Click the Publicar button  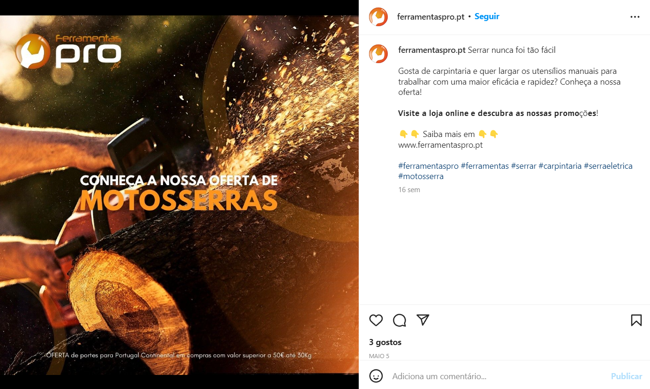click(x=627, y=376)
